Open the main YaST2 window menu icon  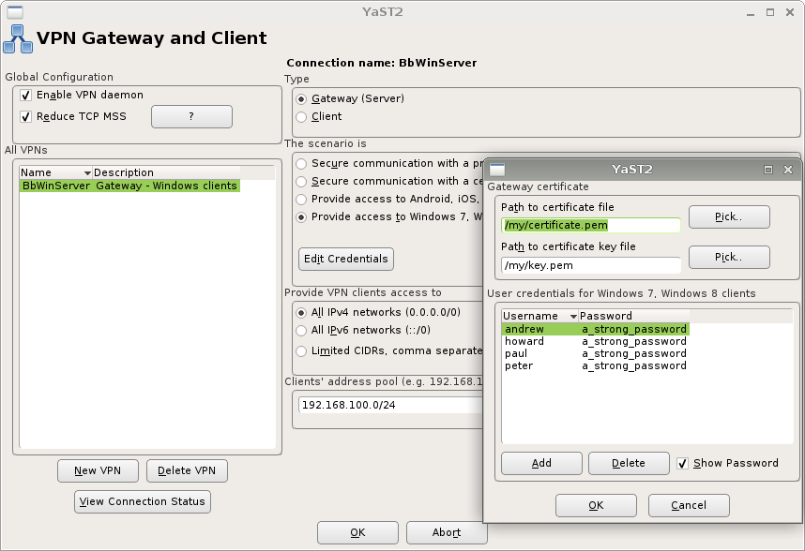click(x=12, y=11)
